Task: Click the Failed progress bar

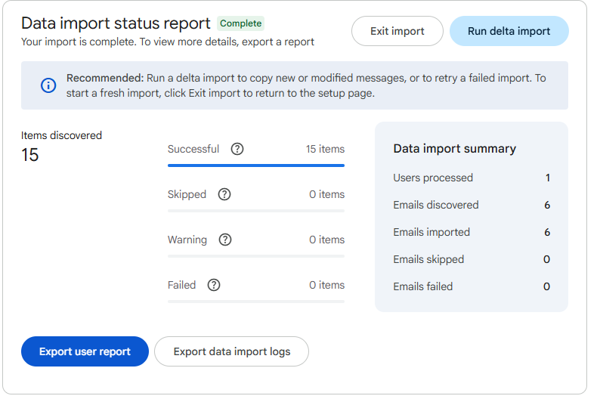Action: click(256, 302)
